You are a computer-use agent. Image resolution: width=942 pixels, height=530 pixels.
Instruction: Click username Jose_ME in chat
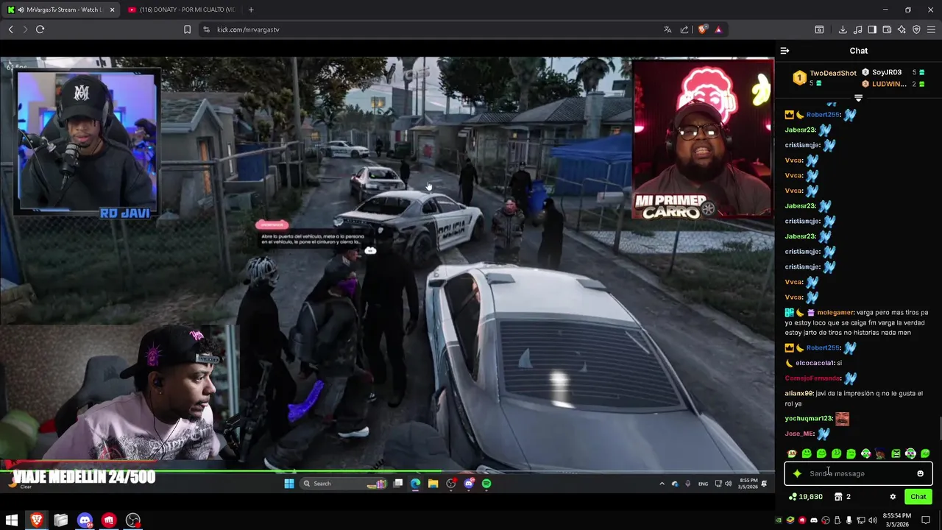[x=799, y=434]
